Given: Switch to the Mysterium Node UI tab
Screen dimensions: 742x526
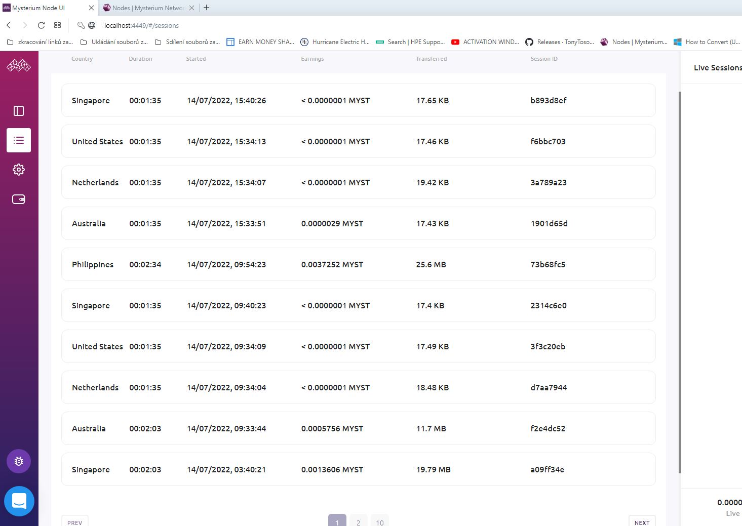Looking at the screenshot, I should coord(49,8).
